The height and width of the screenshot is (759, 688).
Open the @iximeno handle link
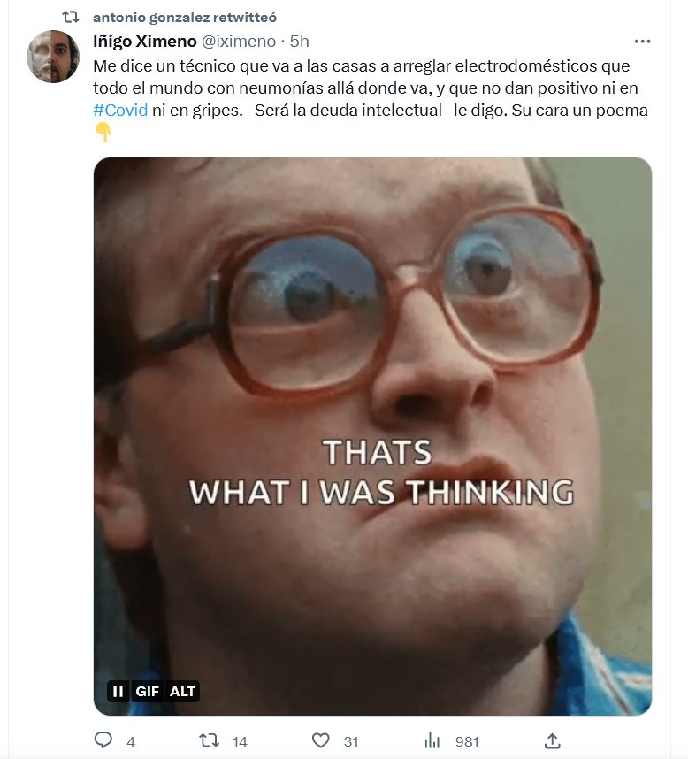pos(238,42)
